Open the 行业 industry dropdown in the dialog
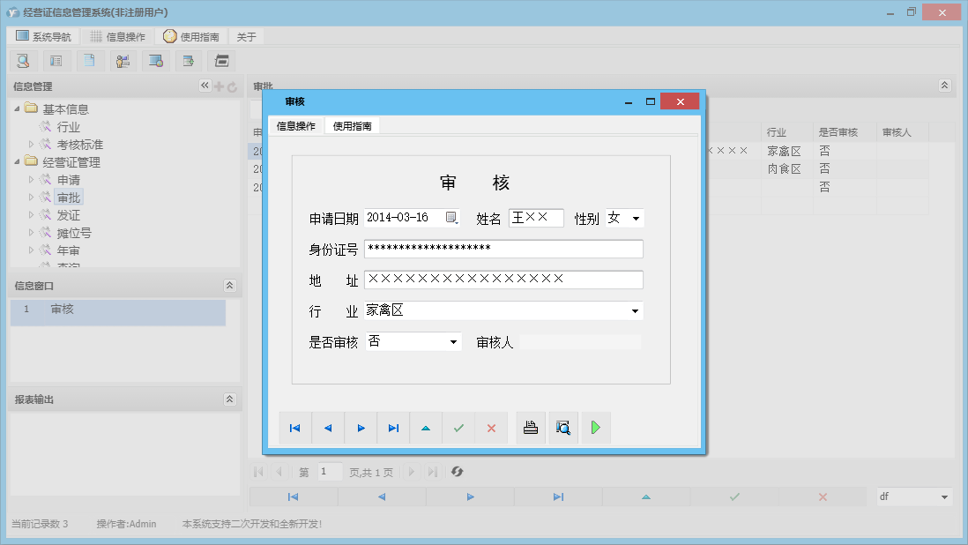Screen dimensions: 968x545 click(x=634, y=310)
